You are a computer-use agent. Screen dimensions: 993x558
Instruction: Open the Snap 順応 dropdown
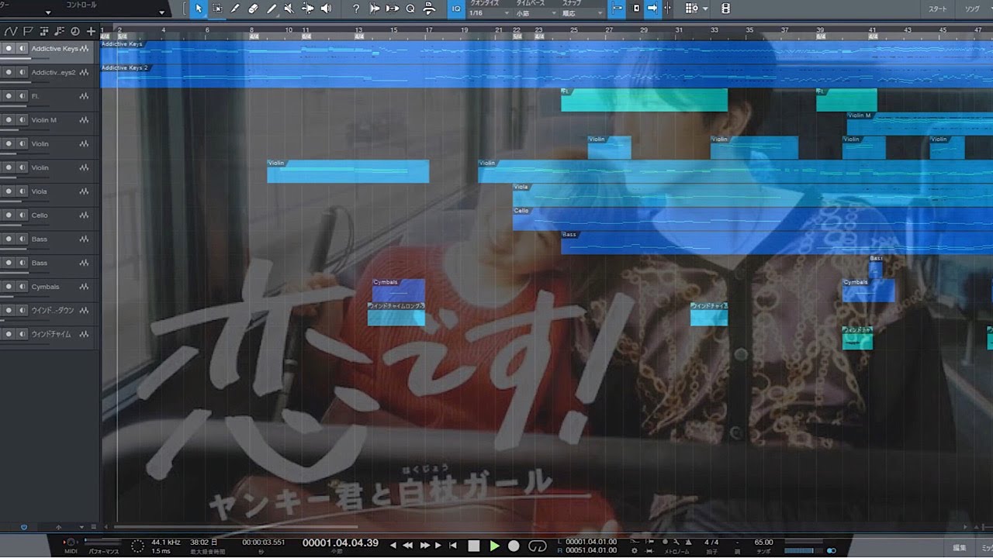(583, 13)
